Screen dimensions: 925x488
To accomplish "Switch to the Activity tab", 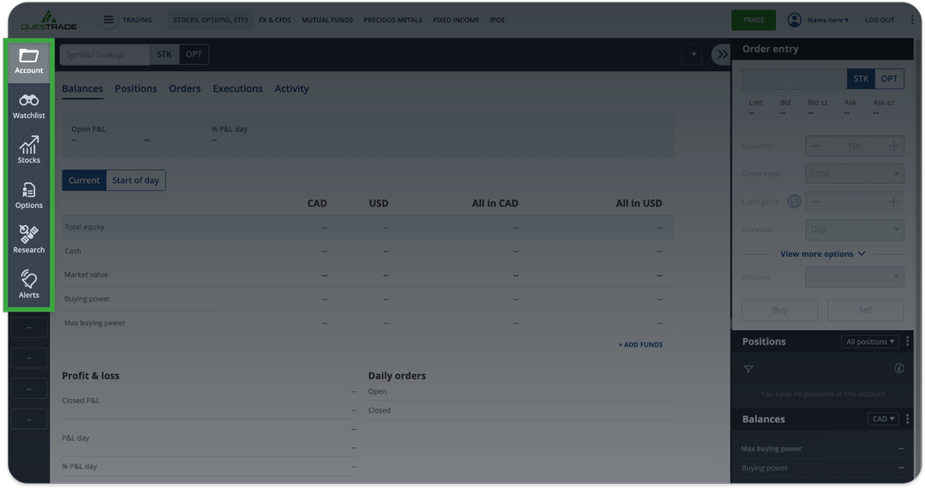I will tap(291, 88).
